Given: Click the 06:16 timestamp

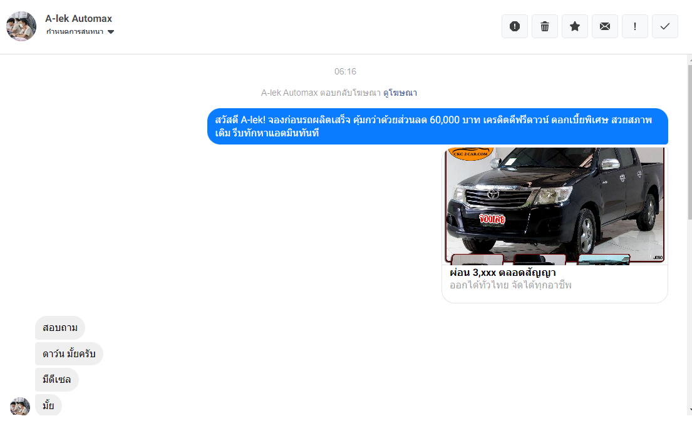Looking at the screenshot, I should [x=345, y=71].
